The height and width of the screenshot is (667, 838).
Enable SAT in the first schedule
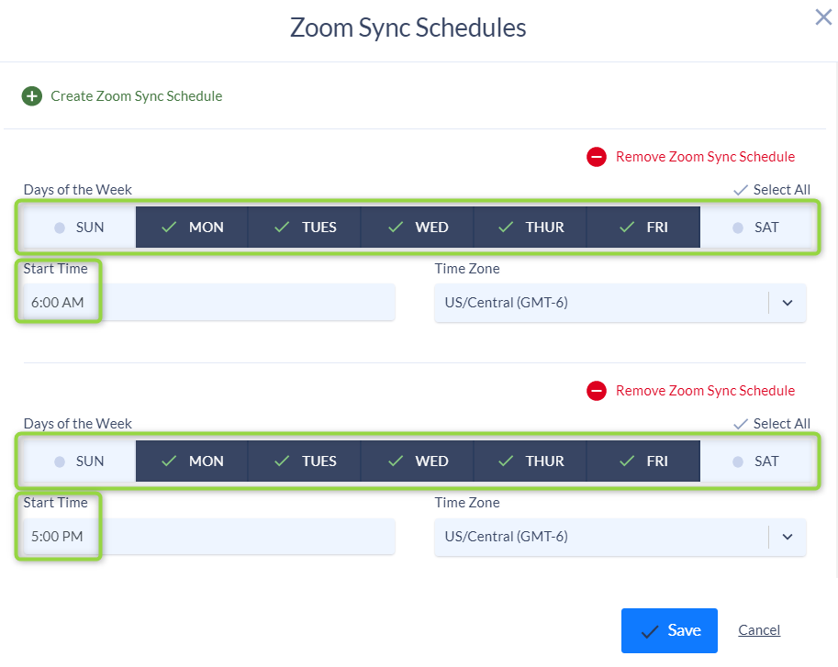point(755,228)
